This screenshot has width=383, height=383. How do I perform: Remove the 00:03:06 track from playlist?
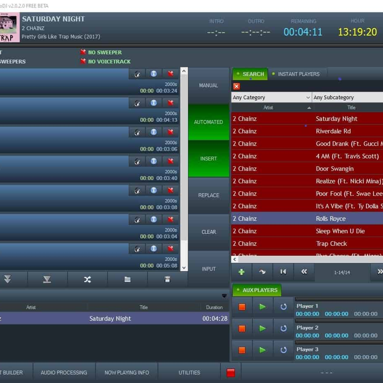170,132
